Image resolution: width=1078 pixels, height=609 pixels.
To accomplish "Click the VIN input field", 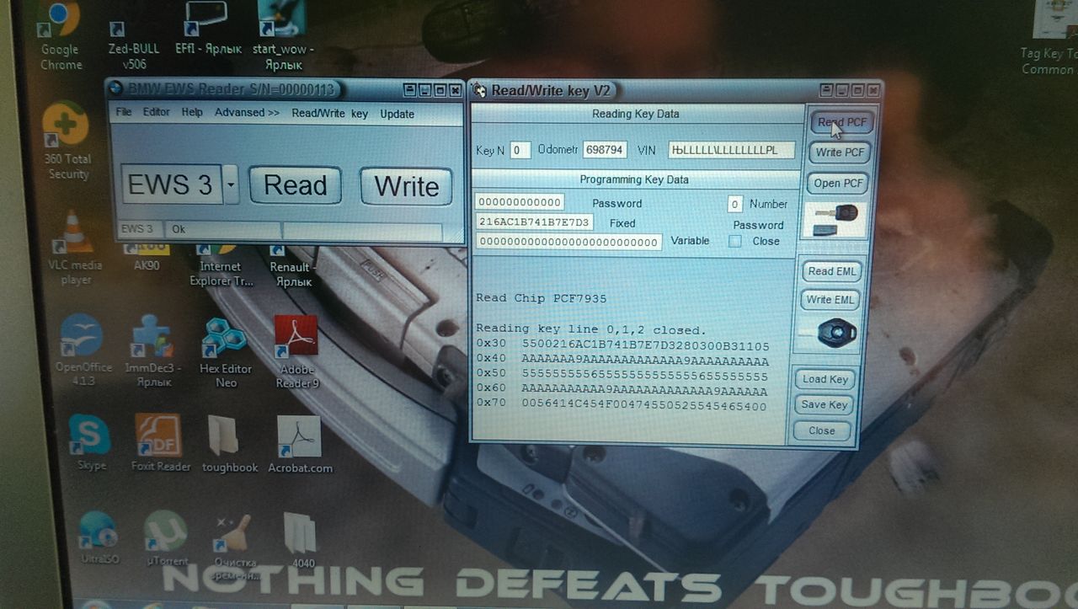I will tap(731, 150).
